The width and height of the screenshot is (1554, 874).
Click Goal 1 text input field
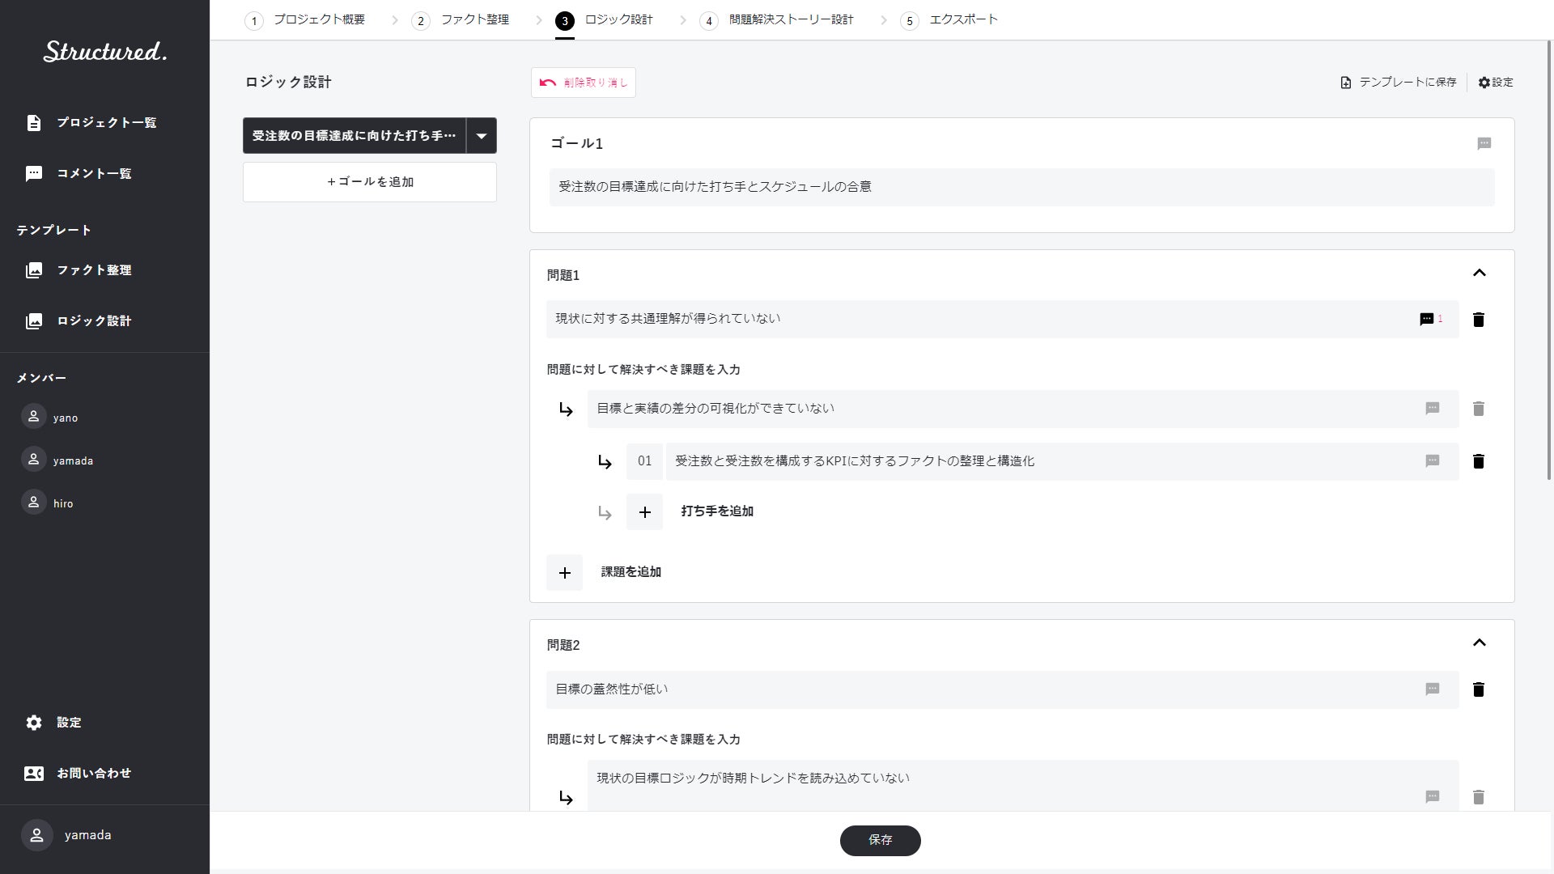click(x=1021, y=187)
